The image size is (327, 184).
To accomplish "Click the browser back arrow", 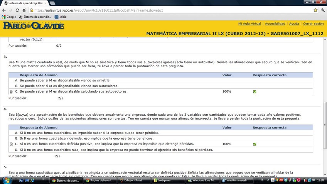I will pos(4,10).
